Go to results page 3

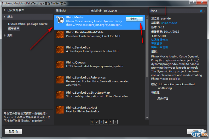tap(101, 122)
